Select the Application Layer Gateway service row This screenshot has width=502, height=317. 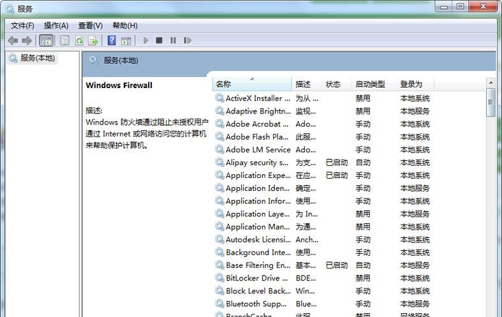point(322,214)
